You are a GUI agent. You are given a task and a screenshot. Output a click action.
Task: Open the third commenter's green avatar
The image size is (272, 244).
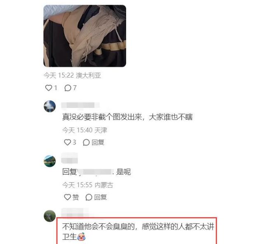point(49,216)
